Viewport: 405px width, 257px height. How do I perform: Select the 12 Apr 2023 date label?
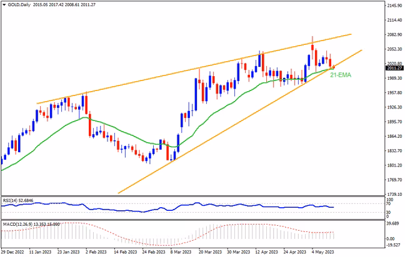tap(266, 252)
